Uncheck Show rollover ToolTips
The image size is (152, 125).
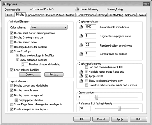(12, 70)
